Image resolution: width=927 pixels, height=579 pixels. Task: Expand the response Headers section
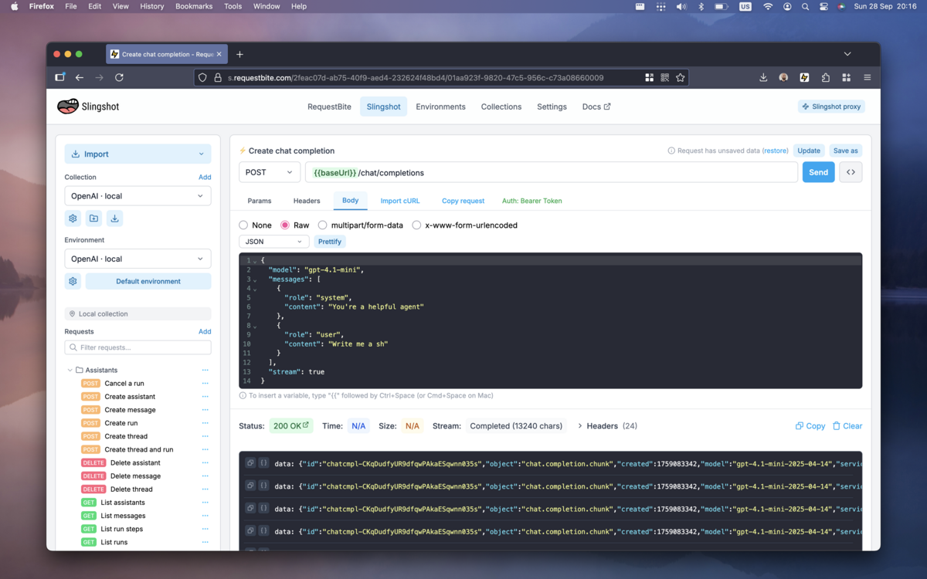point(607,426)
